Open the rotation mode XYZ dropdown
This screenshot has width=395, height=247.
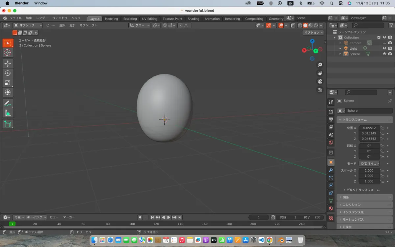[x=369, y=164]
